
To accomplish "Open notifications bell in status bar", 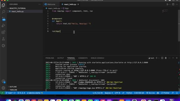I will pos(177,93).
